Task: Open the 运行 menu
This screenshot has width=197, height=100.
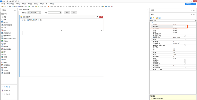Action: click(36, 4)
